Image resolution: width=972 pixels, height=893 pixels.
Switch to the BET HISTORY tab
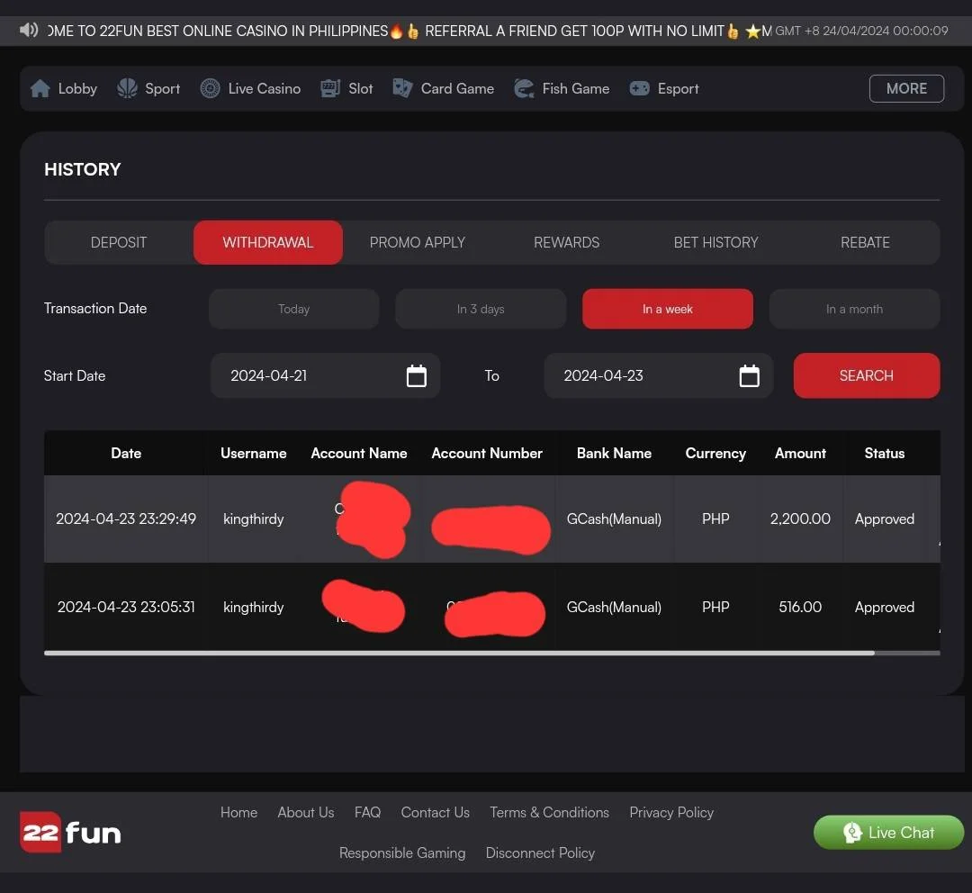click(716, 242)
